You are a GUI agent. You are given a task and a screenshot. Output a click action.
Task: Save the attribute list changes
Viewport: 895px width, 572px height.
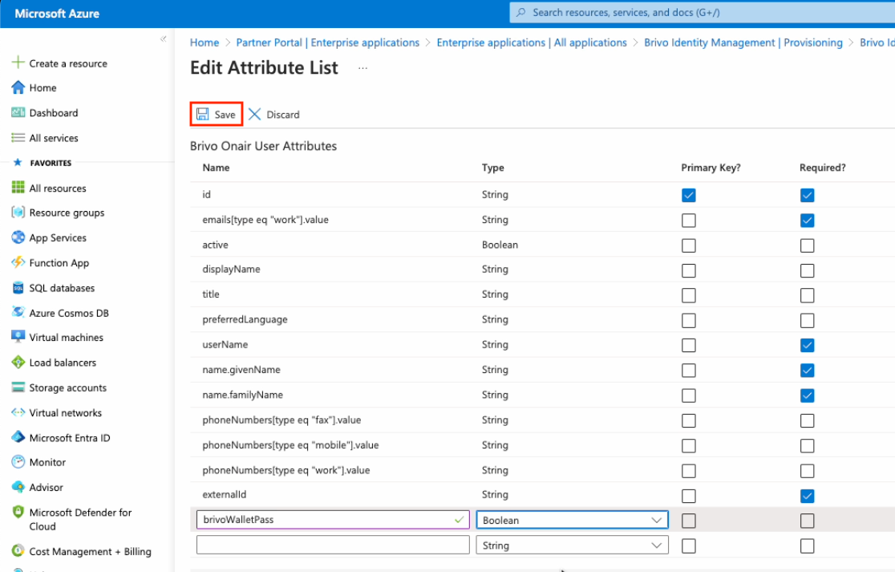tap(216, 114)
